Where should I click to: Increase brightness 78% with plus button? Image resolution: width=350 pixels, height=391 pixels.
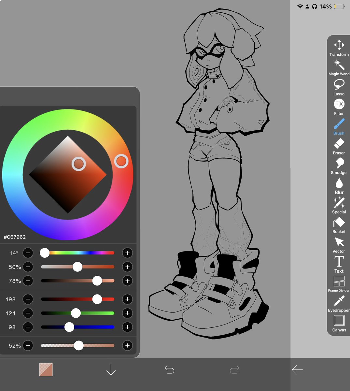tap(127, 281)
